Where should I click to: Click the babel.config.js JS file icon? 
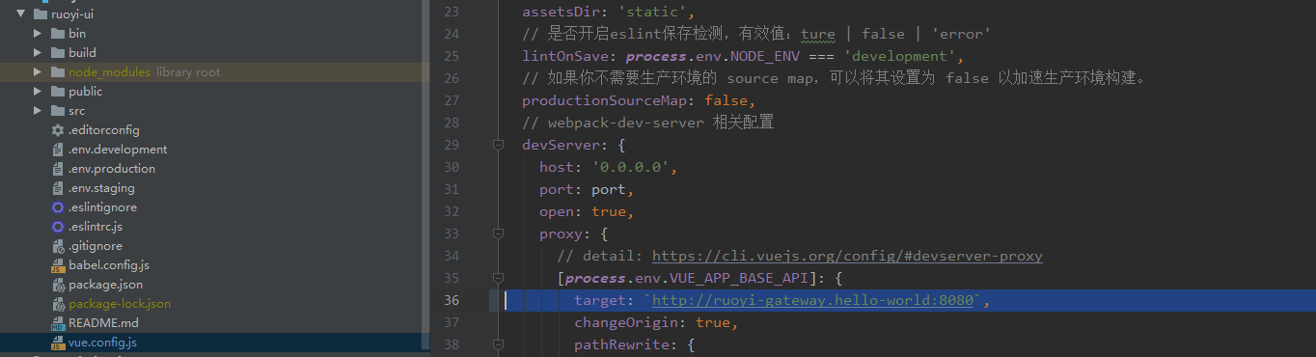point(58,265)
